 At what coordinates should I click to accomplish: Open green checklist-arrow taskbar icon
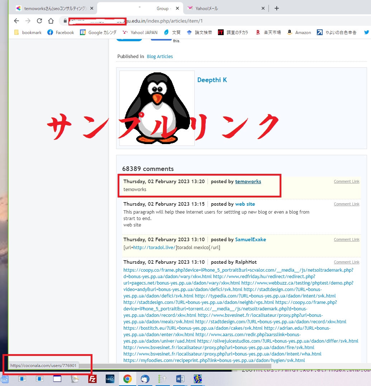(x=162, y=379)
